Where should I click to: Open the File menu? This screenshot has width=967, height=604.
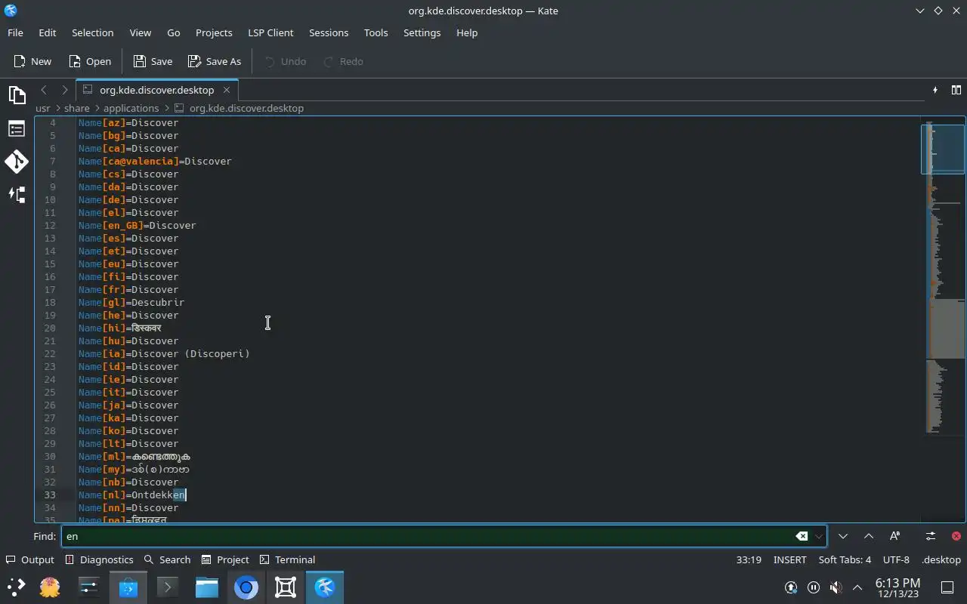pos(15,32)
